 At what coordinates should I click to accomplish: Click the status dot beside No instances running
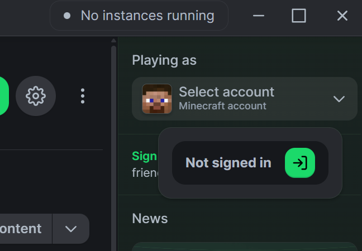point(67,16)
